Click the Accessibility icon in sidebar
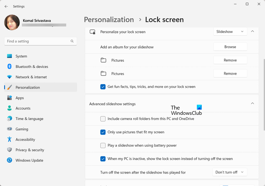 9,139
